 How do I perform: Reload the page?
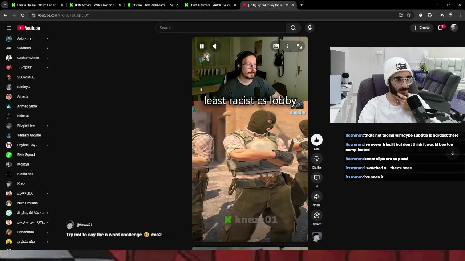tap(23, 15)
